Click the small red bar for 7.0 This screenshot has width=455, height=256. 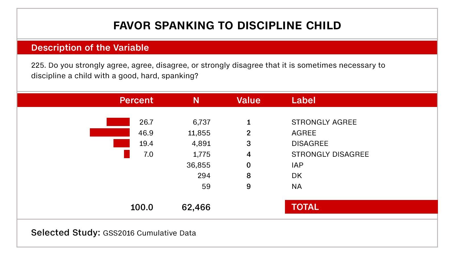coord(127,154)
